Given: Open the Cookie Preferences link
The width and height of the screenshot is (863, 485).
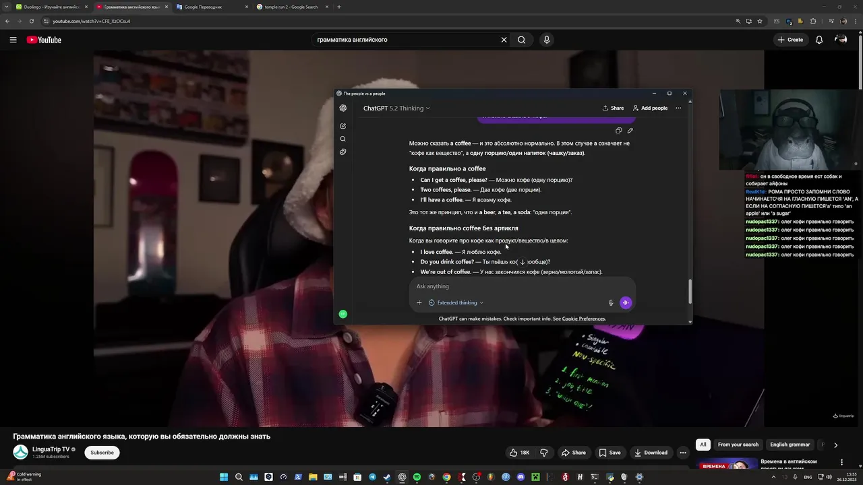Looking at the screenshot, I should coord(583,319).
